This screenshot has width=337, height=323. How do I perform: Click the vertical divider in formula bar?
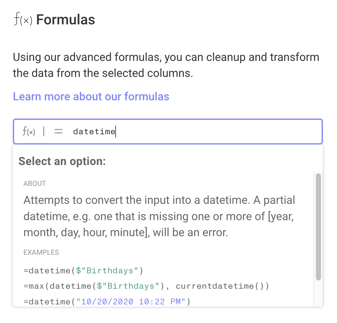[44, 131]
